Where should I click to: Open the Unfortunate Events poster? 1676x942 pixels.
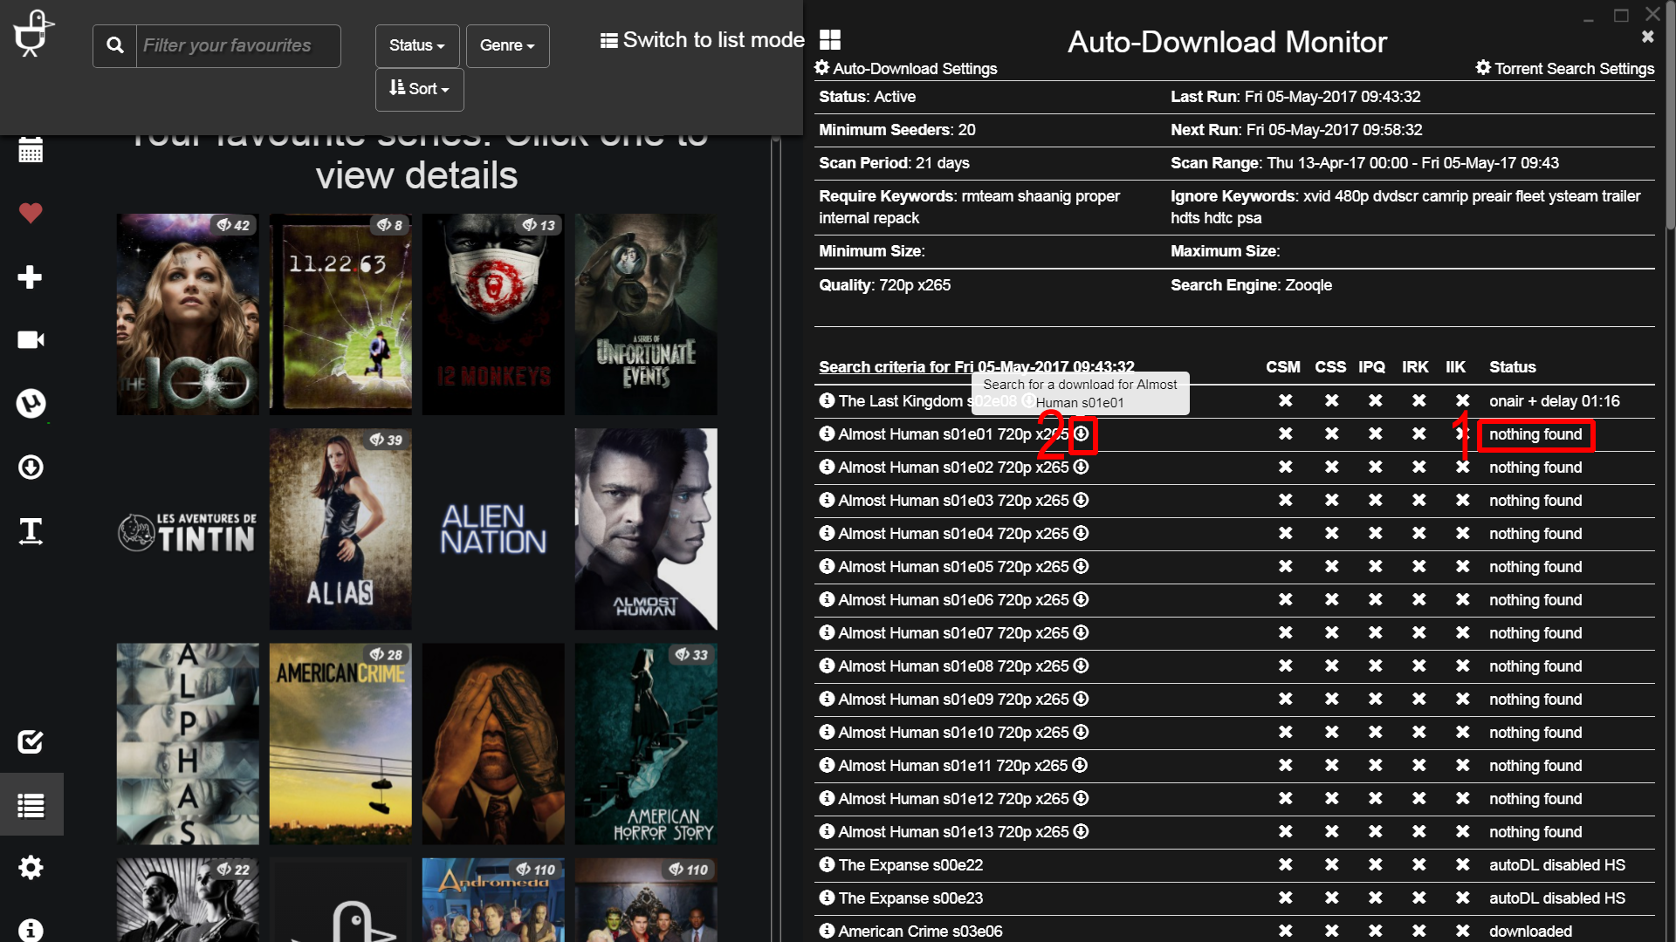pyautogui.click(x=646, y=314)
